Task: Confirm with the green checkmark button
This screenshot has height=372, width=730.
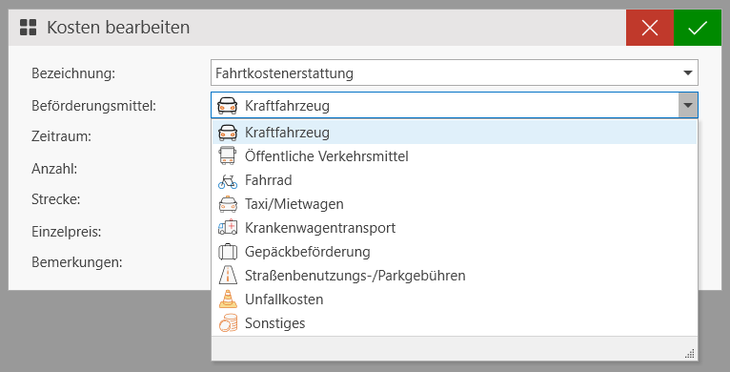Action: click(697, 28)
